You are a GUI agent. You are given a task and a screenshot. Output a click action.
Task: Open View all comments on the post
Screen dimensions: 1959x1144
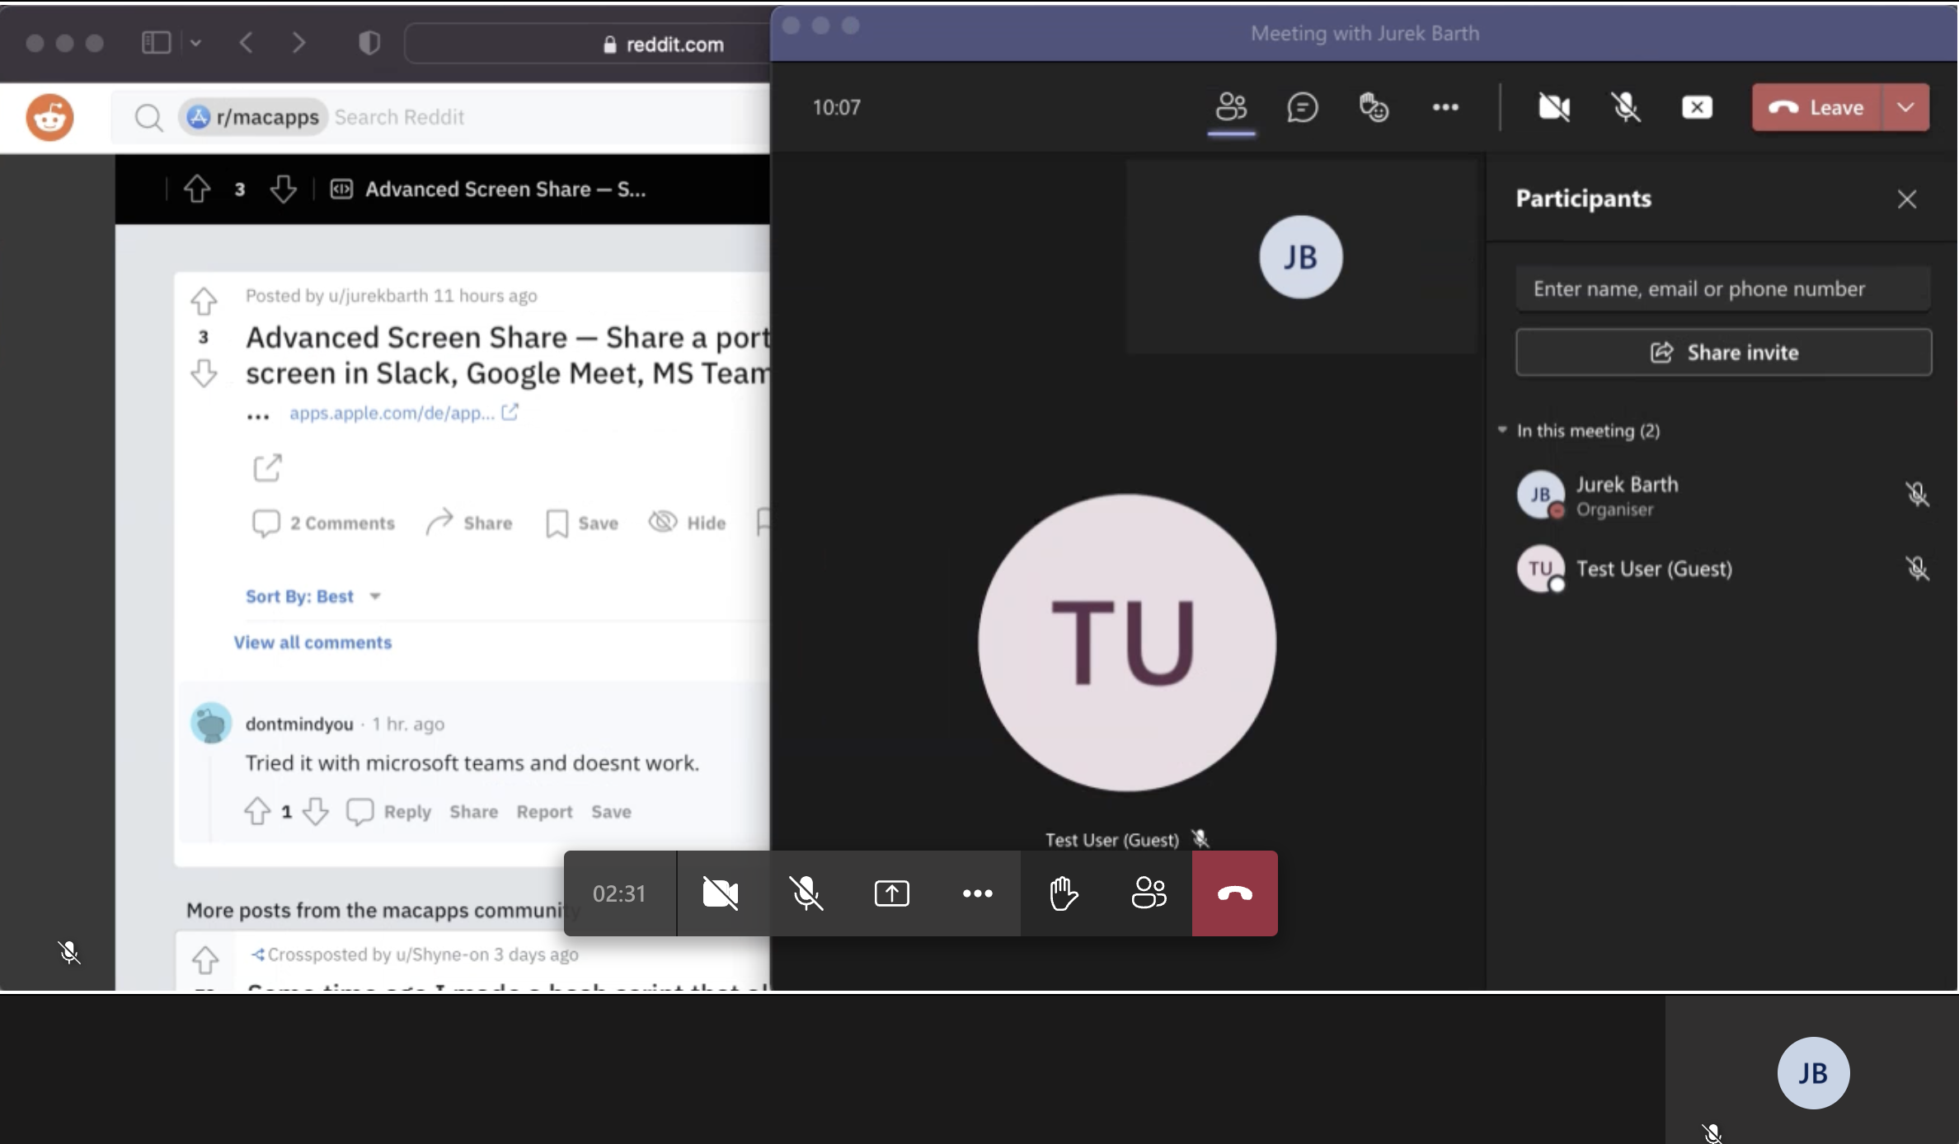312,642
